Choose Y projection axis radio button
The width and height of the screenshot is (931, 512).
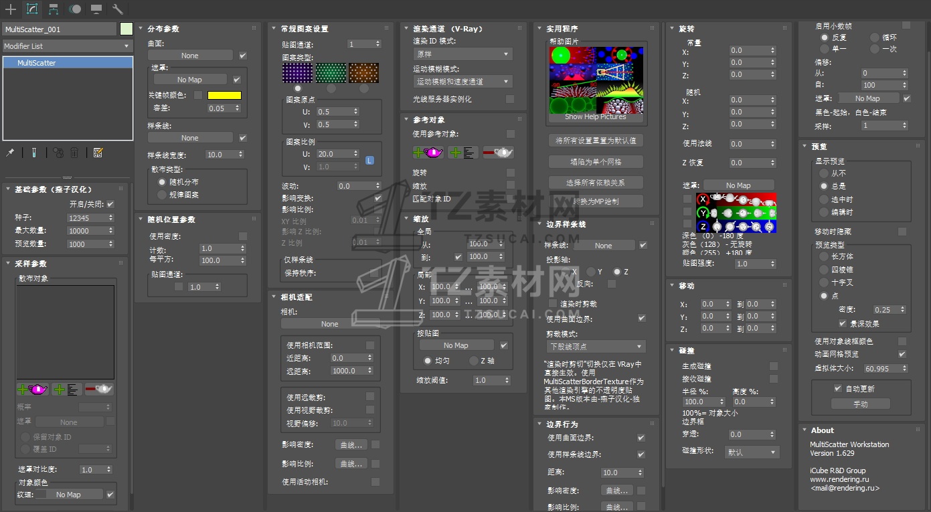pos(591,272)
